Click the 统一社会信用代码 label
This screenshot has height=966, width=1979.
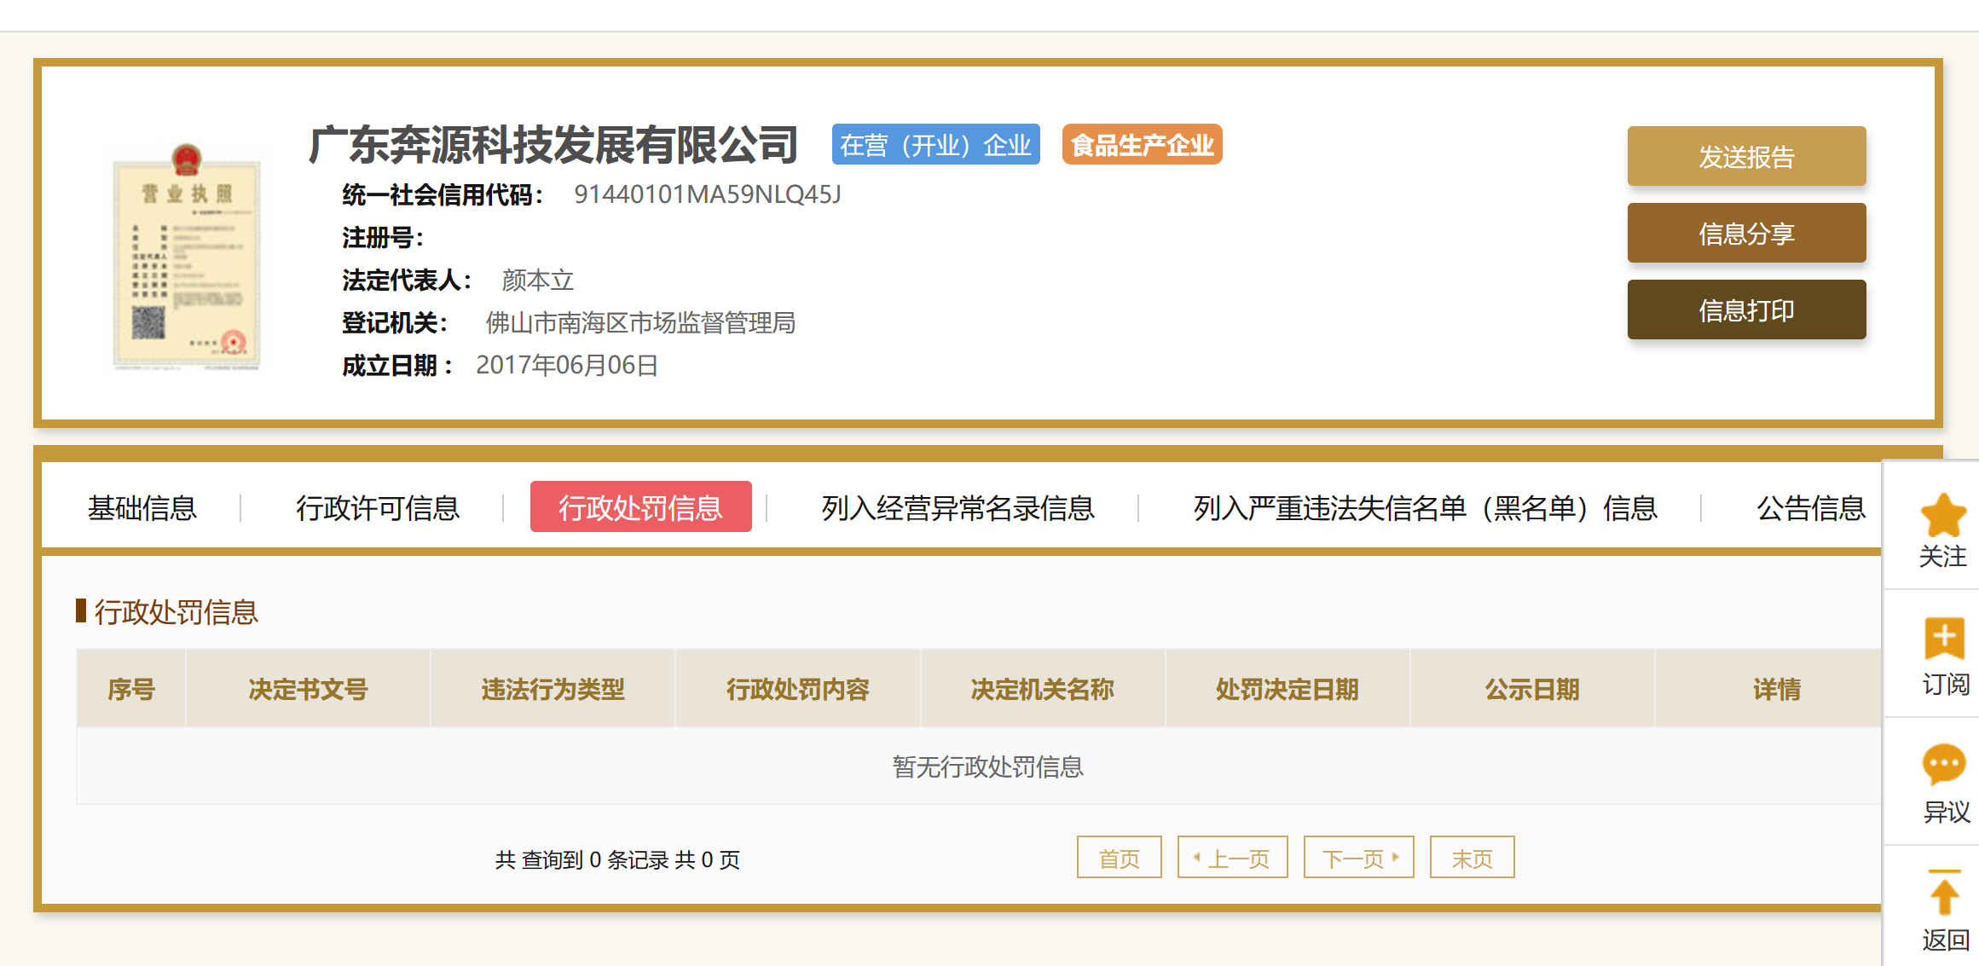tap(443, 194)
